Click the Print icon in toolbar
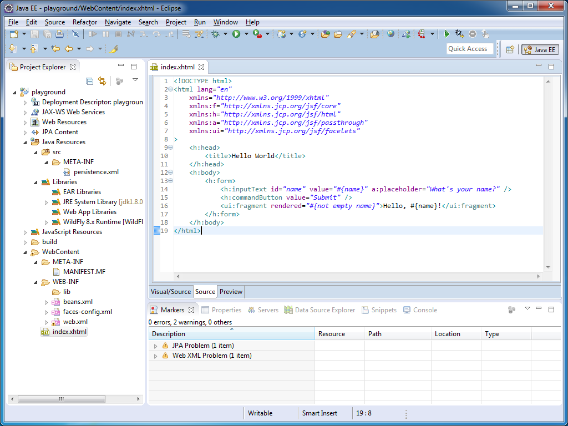568x426 pixels. (x=59, y=34)
